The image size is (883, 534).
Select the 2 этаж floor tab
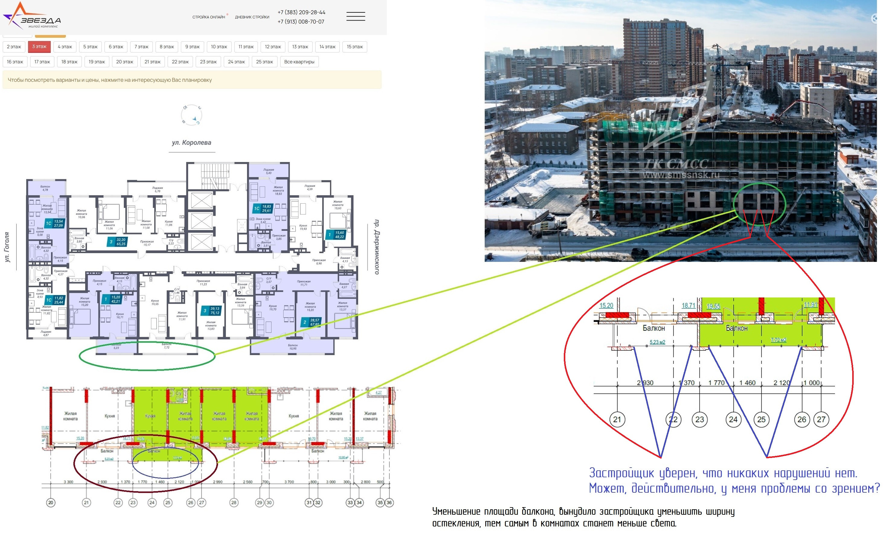[14, 47]
